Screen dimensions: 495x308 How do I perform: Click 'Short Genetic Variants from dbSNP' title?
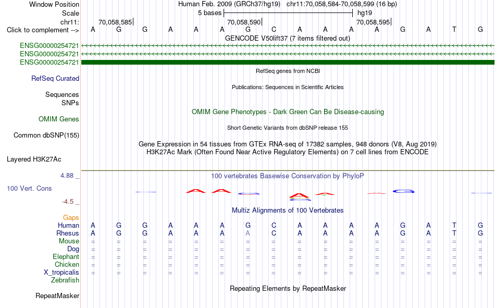[288, 128]
